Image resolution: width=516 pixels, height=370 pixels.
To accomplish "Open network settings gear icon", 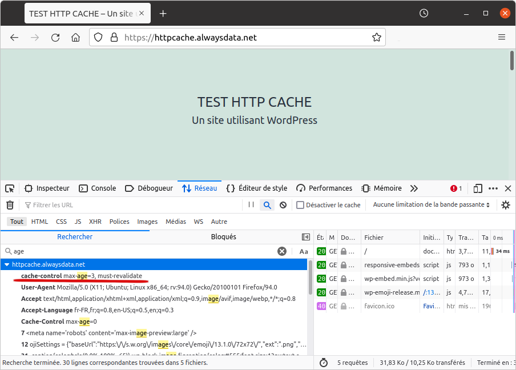I will click(505, 205).
